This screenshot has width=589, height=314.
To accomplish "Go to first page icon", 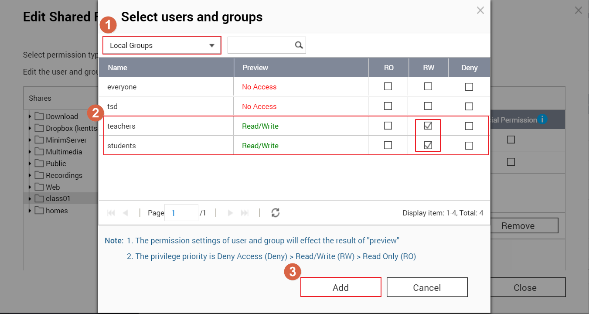I will [x=111, y=213].
